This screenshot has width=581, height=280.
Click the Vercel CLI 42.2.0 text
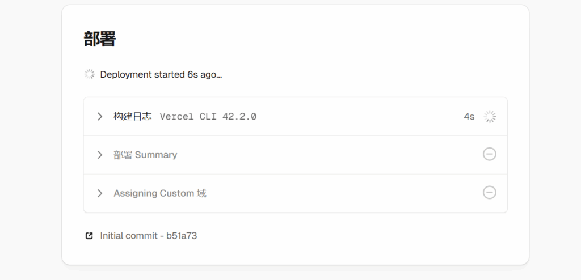click(x=208, y=117)
